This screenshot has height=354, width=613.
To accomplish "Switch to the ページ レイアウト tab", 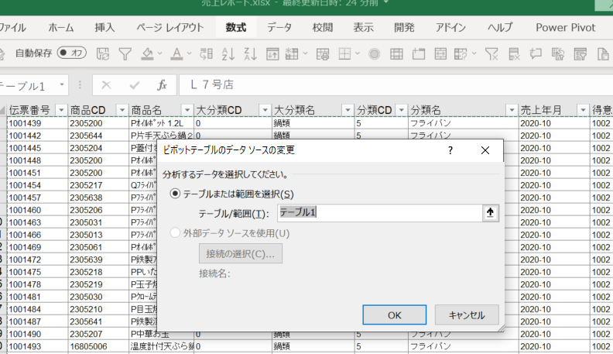I will point(170,28).
